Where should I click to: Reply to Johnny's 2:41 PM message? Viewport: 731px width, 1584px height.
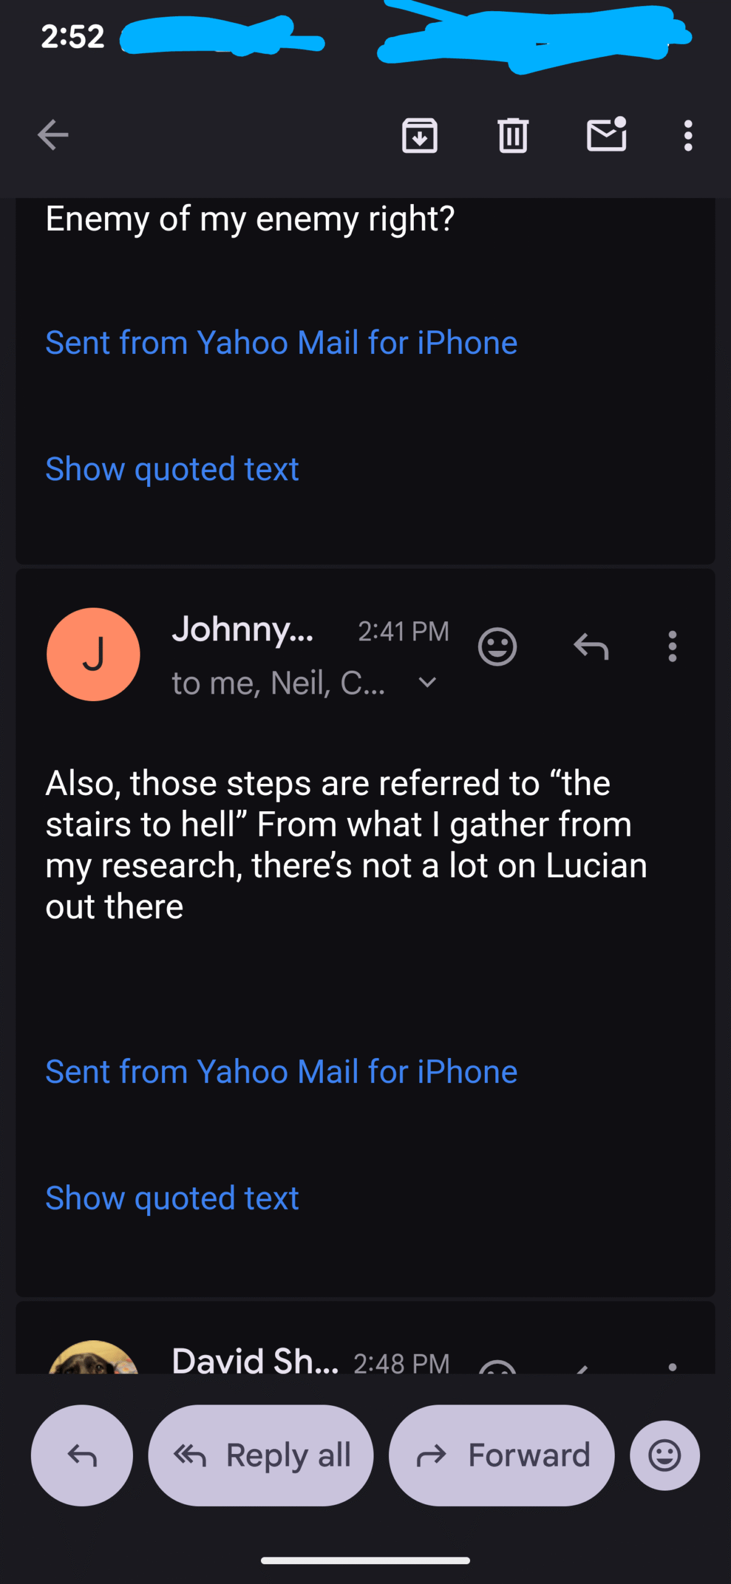[591, 647]
